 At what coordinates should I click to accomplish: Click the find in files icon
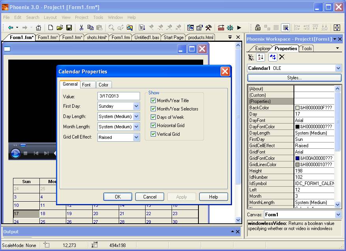(x=129, y=28)
